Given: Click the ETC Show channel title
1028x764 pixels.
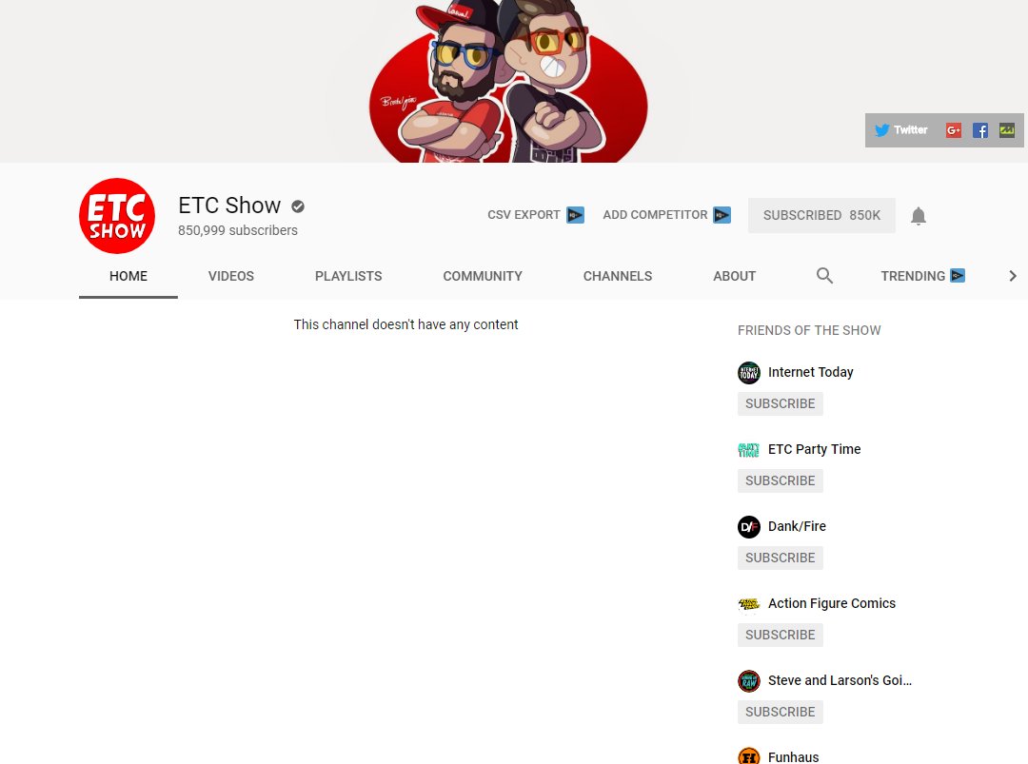Looking at the screenshot, I should point(229,206).
